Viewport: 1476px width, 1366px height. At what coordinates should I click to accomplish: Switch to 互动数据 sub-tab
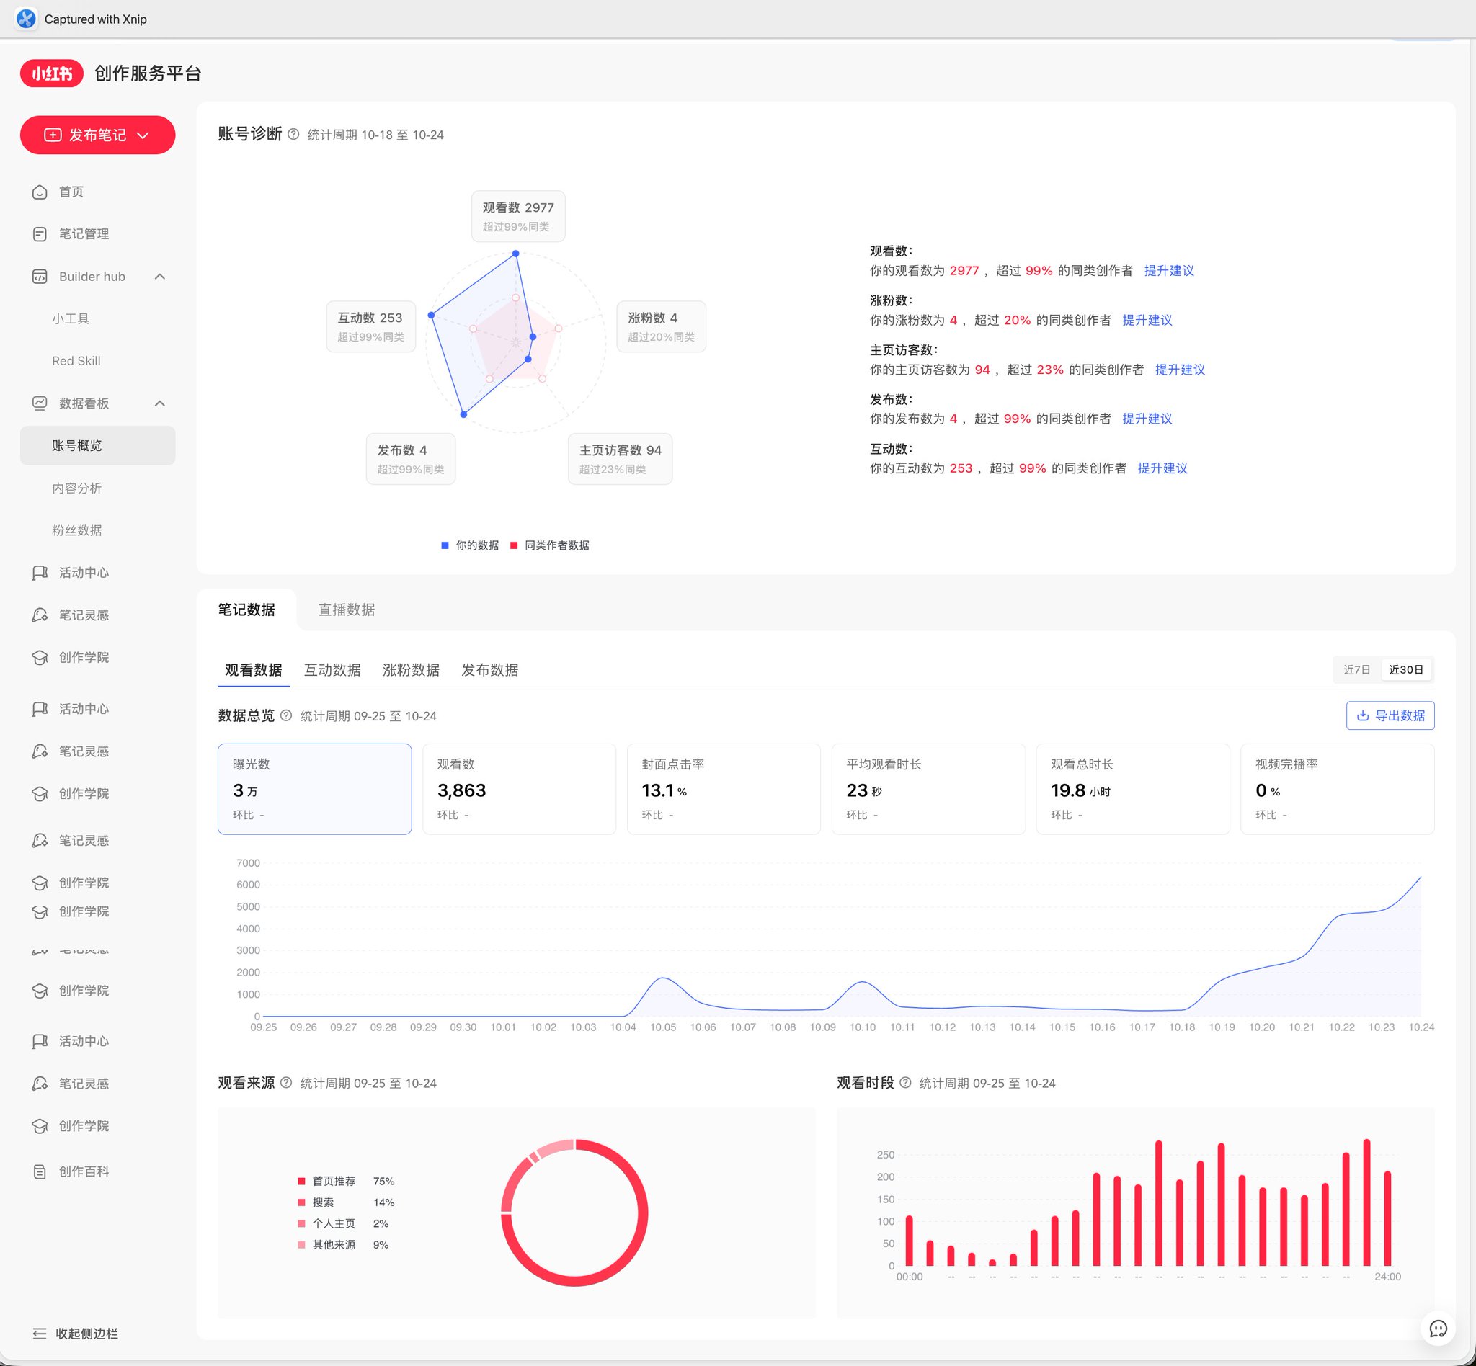click(x=332, y=670)
